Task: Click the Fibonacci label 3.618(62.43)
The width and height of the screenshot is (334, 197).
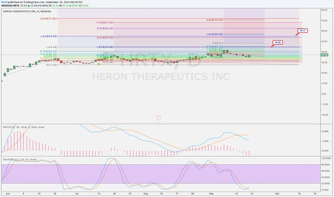Action: click(105, 28)
